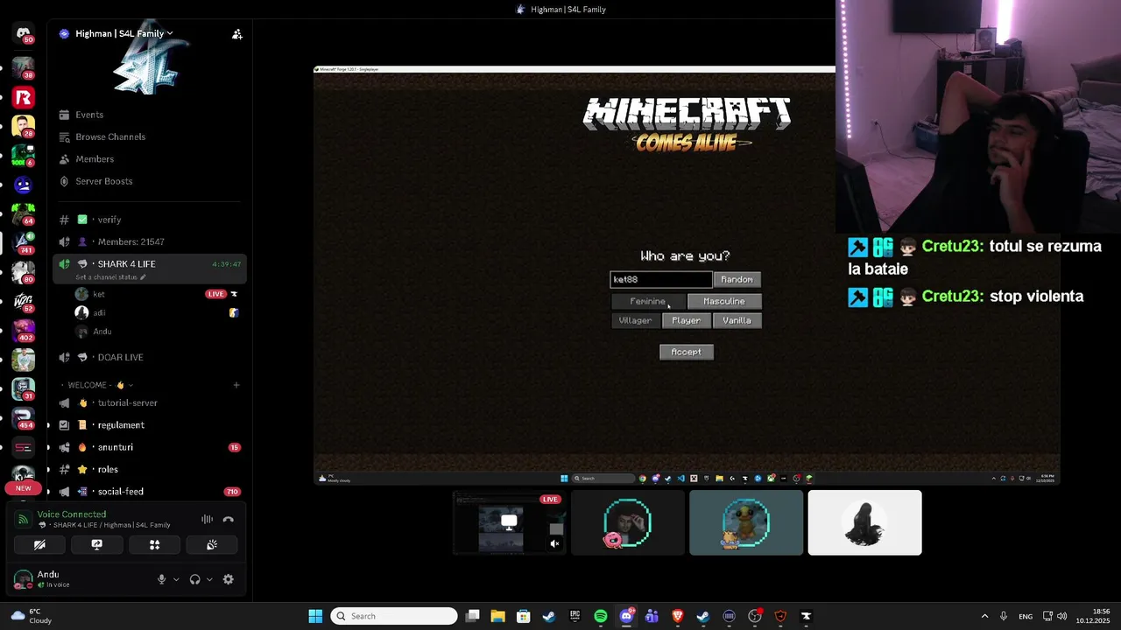Open Spotify from taskbar
Screen dimensions: 1121x630
pyautogui.click(x=600, y=616)
